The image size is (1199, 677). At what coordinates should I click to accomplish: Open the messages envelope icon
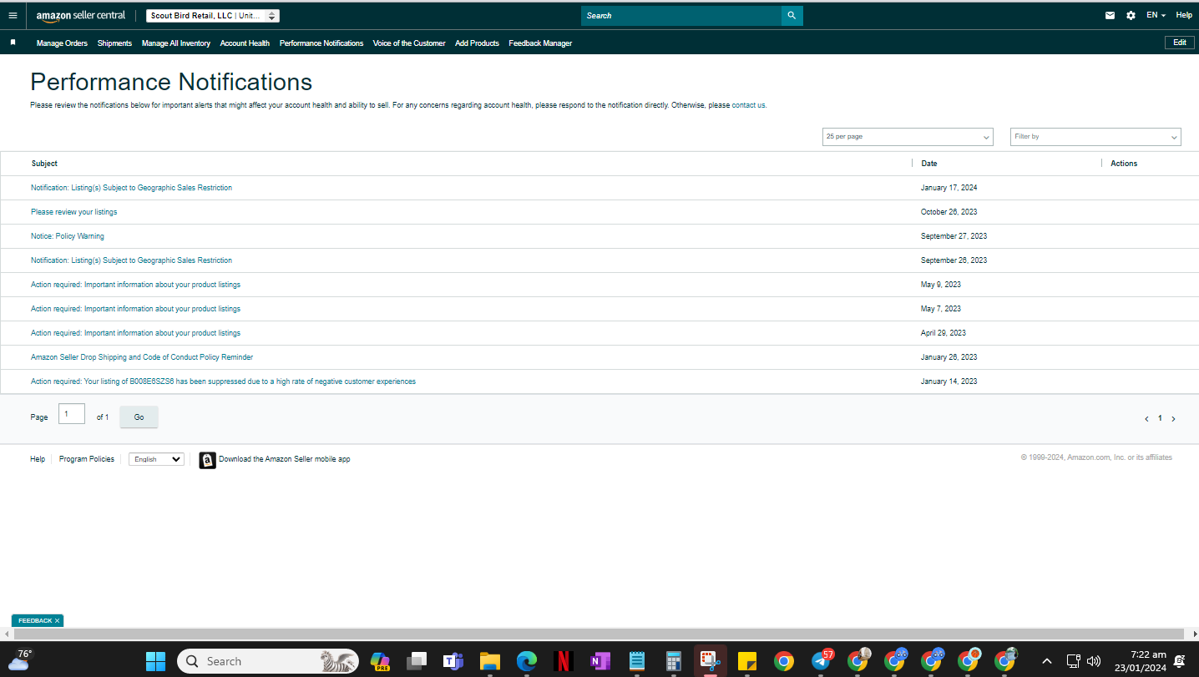[x=1110, y=15]
